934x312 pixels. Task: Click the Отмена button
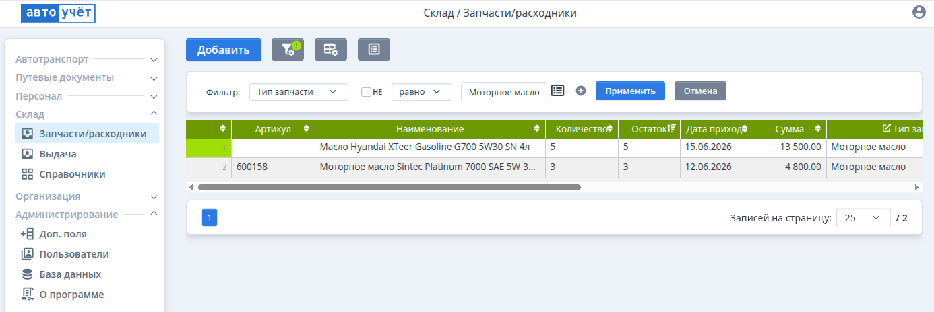tap(700, 91)
